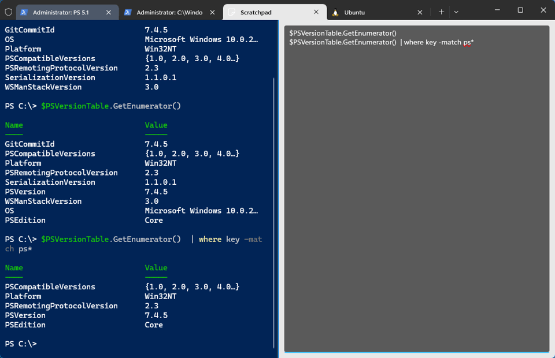The width and height of the screenshot is (555, 358).
Task: Select the Scratchpad tab
Action: 275,12
